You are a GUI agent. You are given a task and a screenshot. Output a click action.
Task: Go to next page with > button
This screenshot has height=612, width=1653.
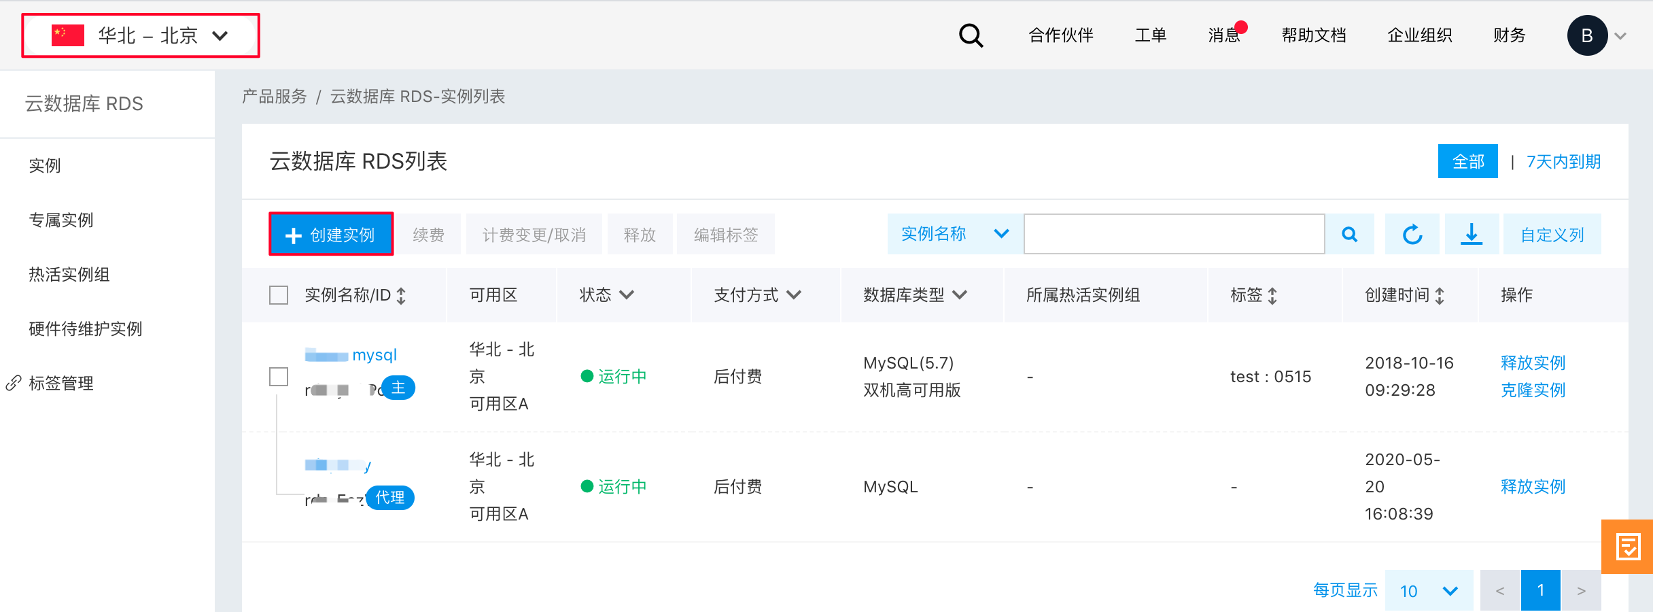[1582, 591]
